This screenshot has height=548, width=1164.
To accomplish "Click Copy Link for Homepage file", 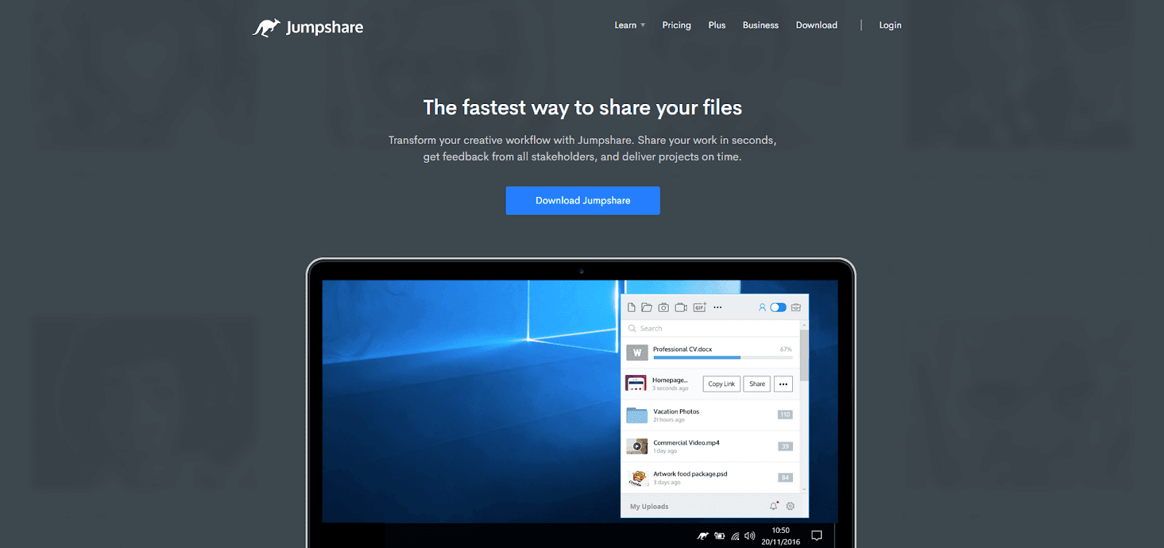I will click(722, 384).
